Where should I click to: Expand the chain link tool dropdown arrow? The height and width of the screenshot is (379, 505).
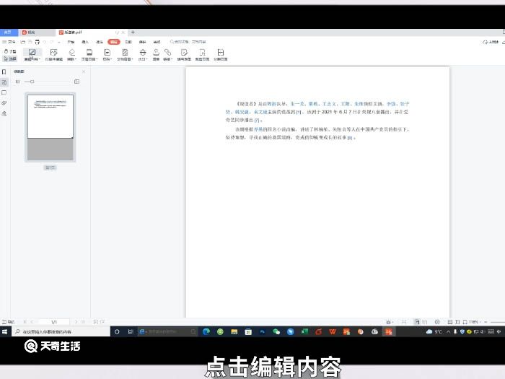tap(172, 59)
